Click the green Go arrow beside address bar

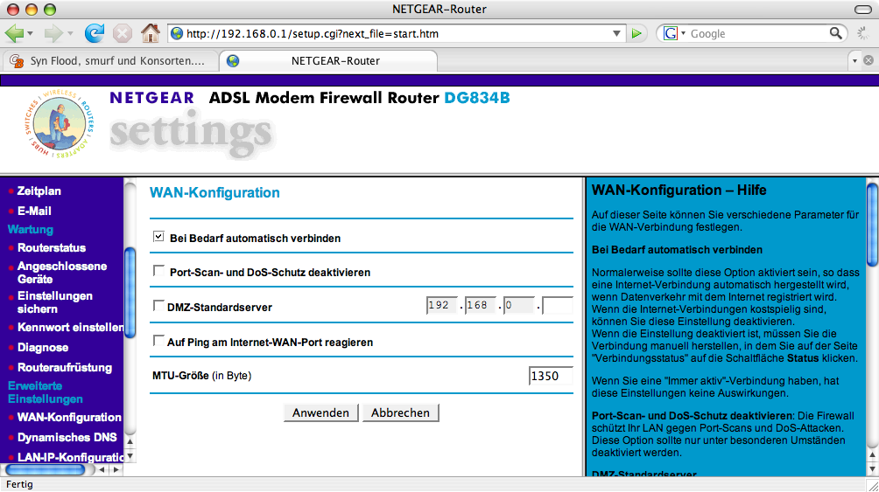tap(636, 33)
